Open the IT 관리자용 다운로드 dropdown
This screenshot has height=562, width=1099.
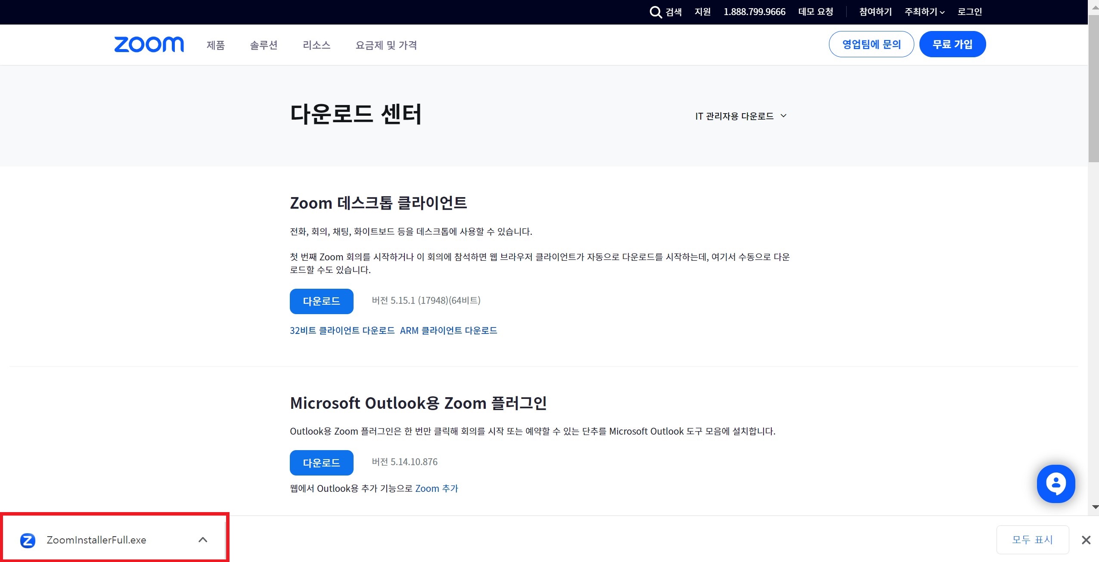[x=739, y=115]
